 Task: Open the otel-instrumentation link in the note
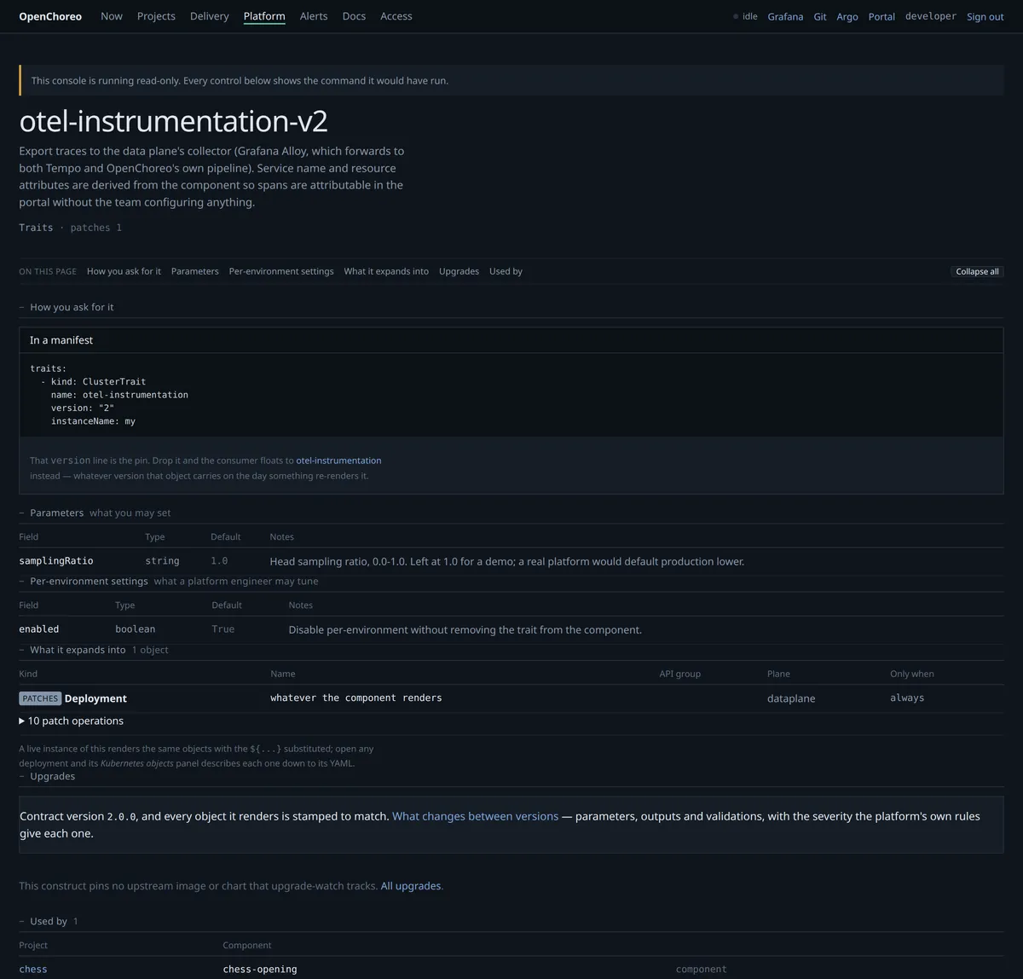click(338, 461)
